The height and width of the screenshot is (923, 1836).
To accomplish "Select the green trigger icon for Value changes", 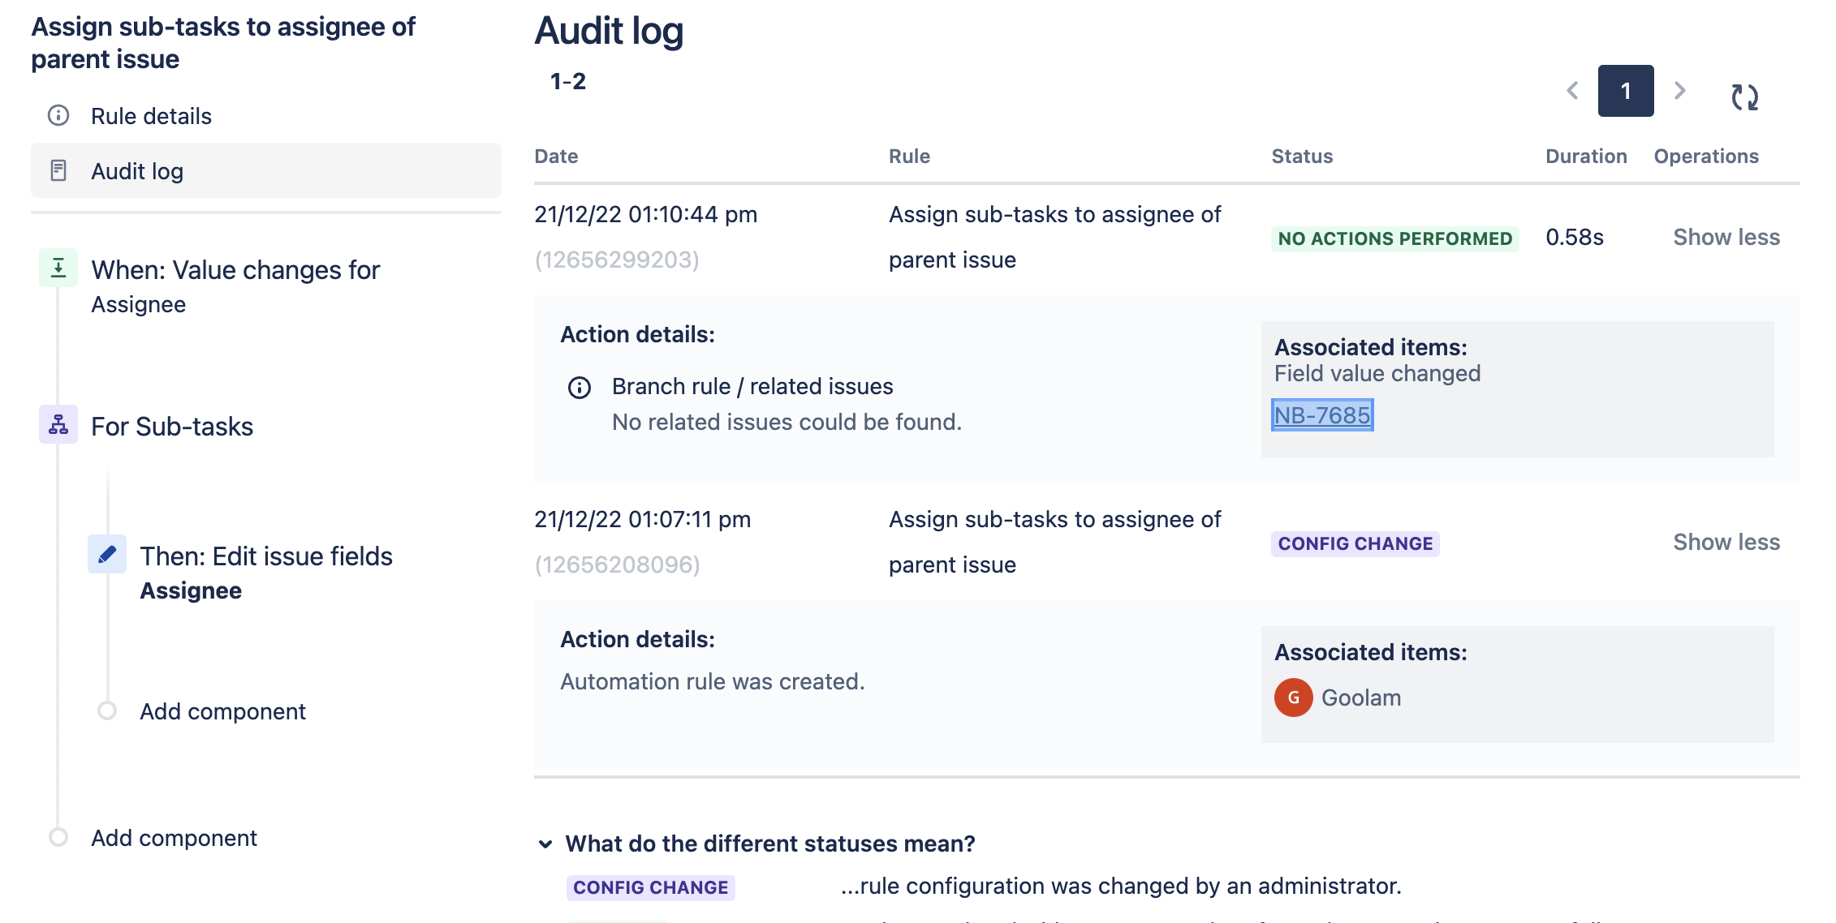I will point(58,268).
